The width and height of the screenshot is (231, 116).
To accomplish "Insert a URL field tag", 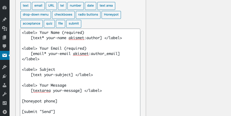I will [x=51, y=6].
